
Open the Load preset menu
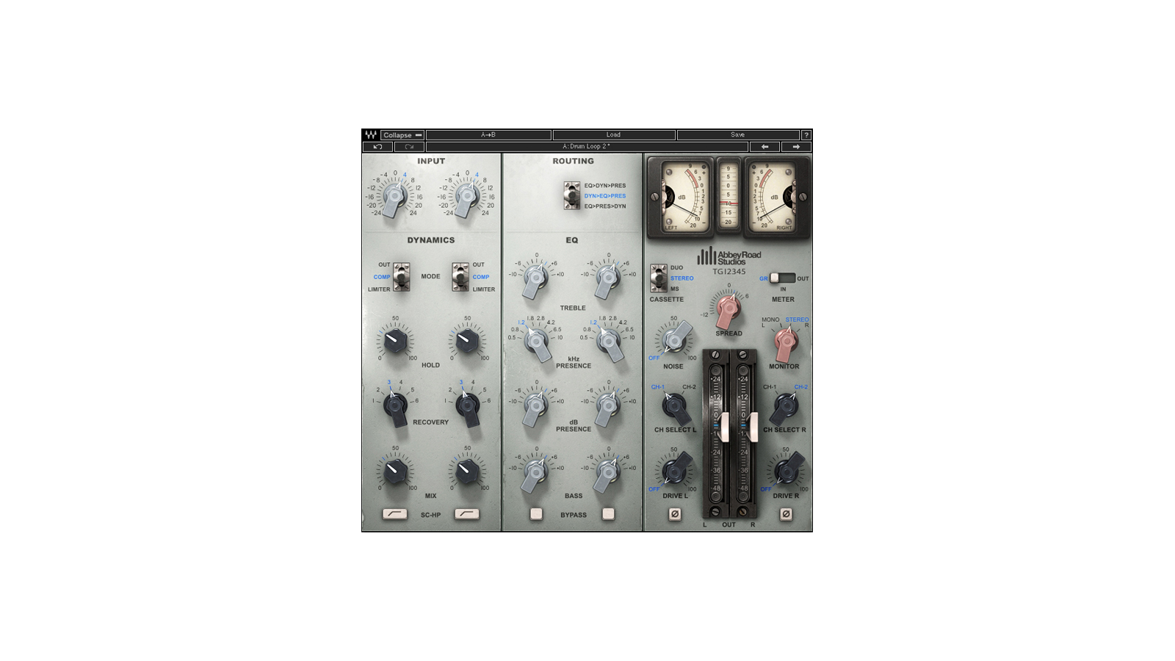(614, 135)
